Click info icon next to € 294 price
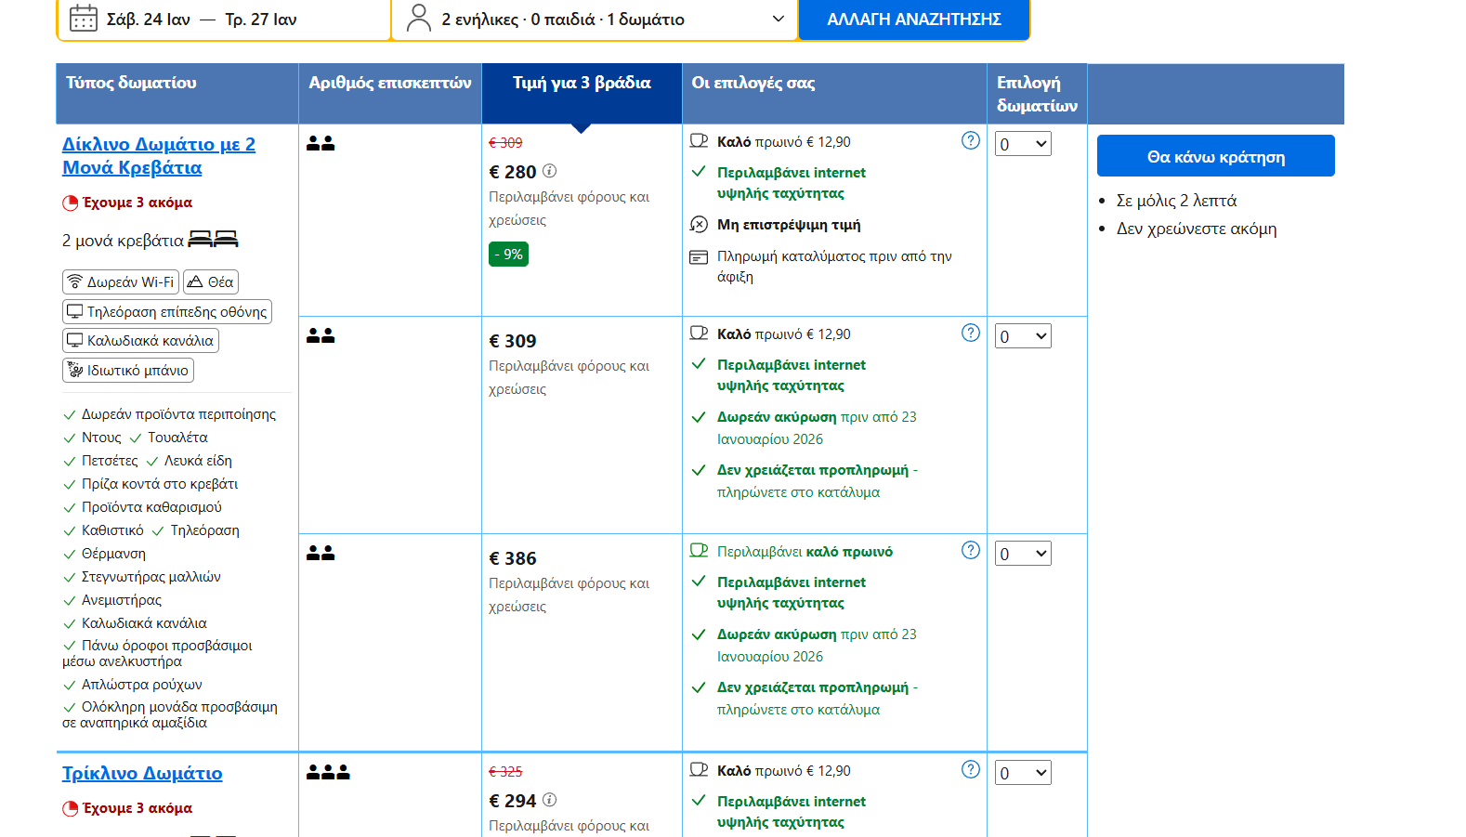This screenshot has width=1466, height=837. pos(550,800)
